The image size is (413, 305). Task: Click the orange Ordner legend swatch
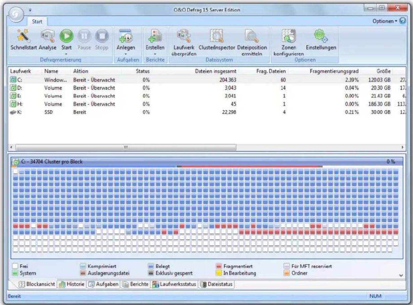[287, 273]
